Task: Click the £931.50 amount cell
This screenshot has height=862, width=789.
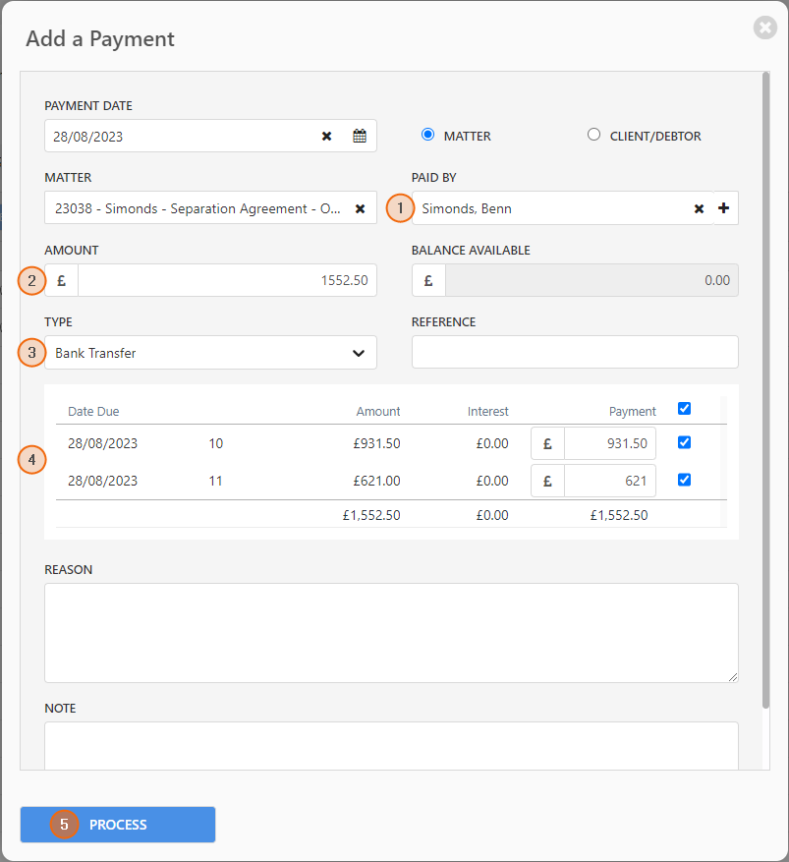Action: click(377, 443)
